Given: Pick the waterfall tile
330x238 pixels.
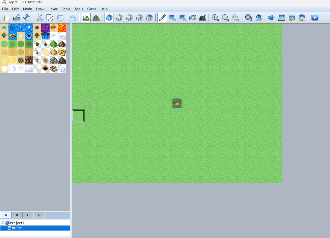Looking at the screenshot, I should pos(45,36).
